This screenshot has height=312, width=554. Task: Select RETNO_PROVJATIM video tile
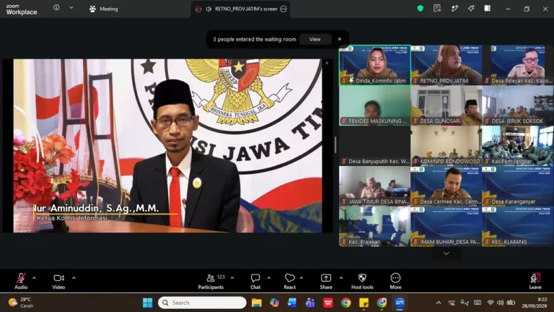[447, 65]
